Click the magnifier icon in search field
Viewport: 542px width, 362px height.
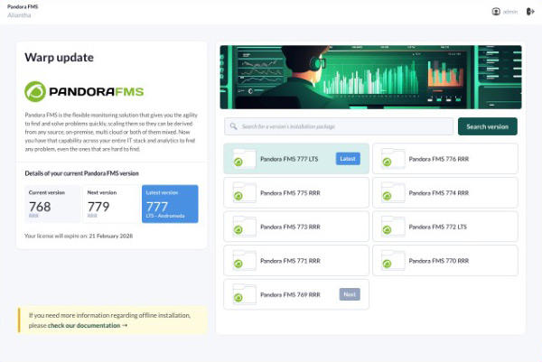pos(233,126)
